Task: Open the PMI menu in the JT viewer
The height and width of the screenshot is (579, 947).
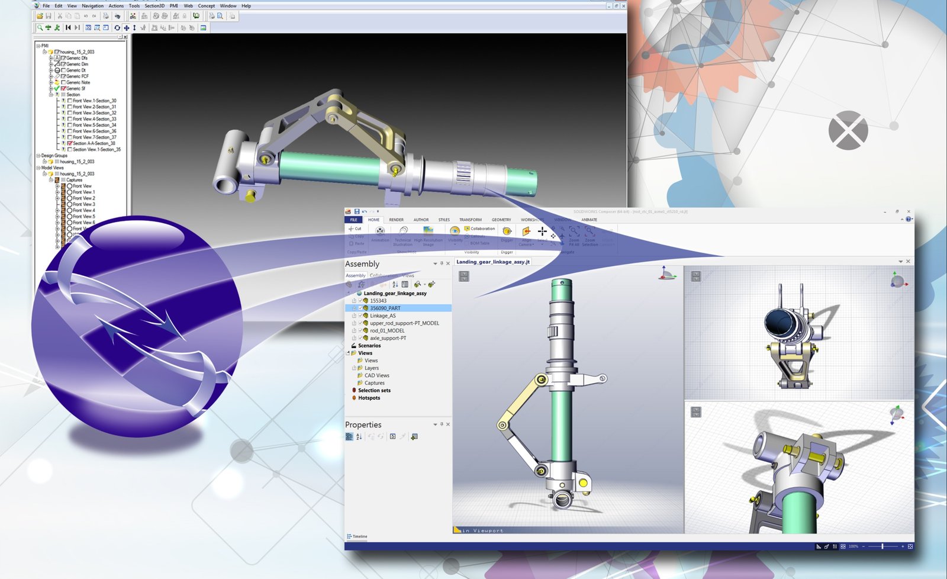Action: point(174,6)
